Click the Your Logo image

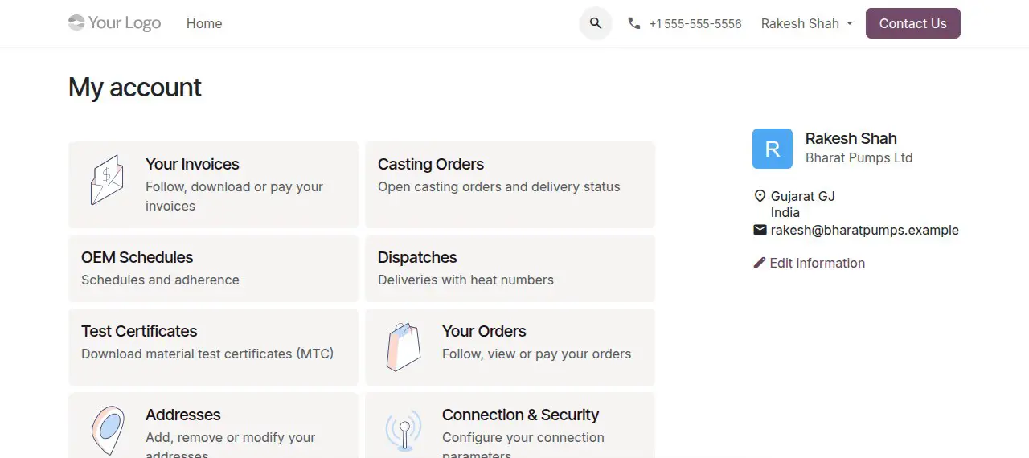[115, 22]
